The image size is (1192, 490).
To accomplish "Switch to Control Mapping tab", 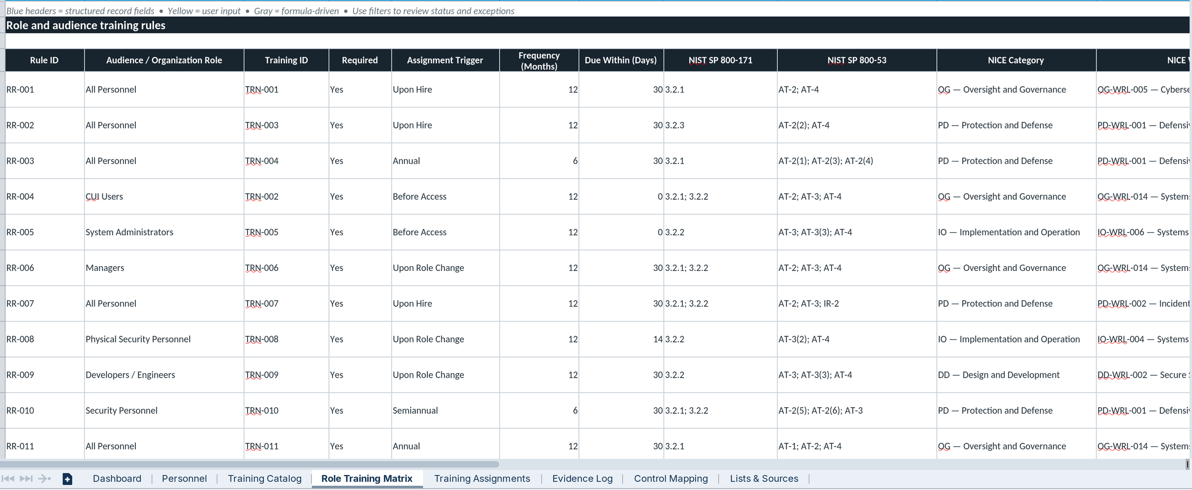I will [x=671, y=479].
